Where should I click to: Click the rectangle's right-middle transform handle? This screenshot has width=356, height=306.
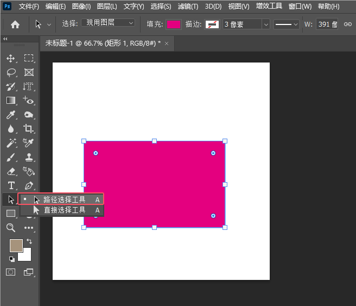click(225, 184)
